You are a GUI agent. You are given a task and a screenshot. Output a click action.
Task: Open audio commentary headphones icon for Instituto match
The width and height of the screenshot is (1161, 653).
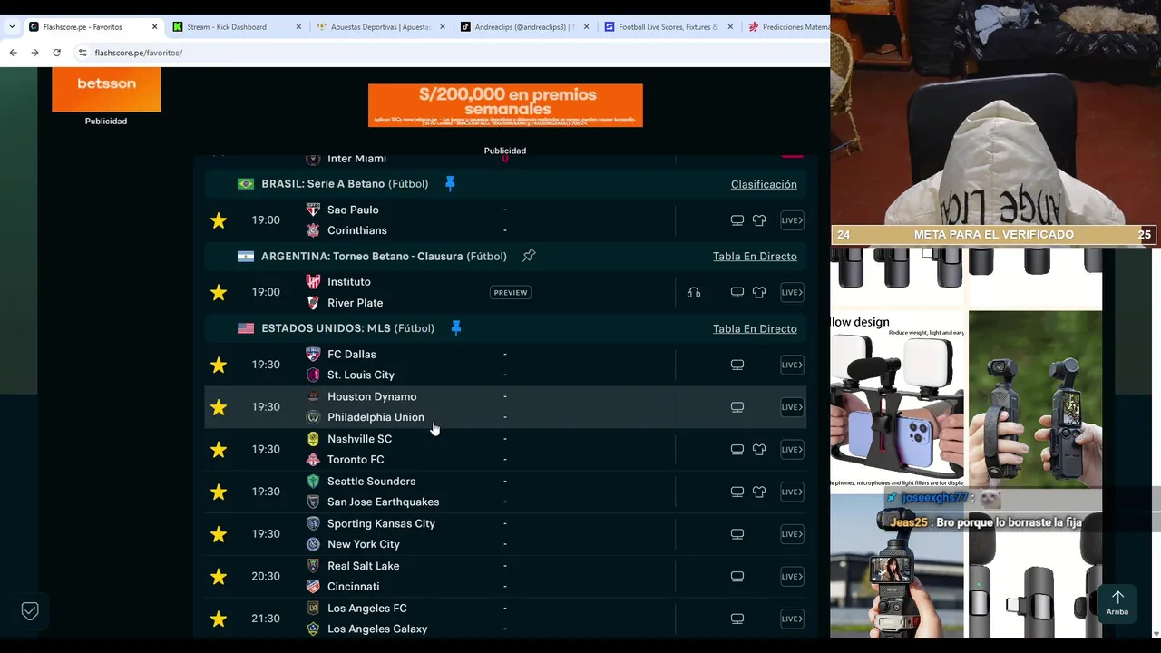tap(694, 292)
